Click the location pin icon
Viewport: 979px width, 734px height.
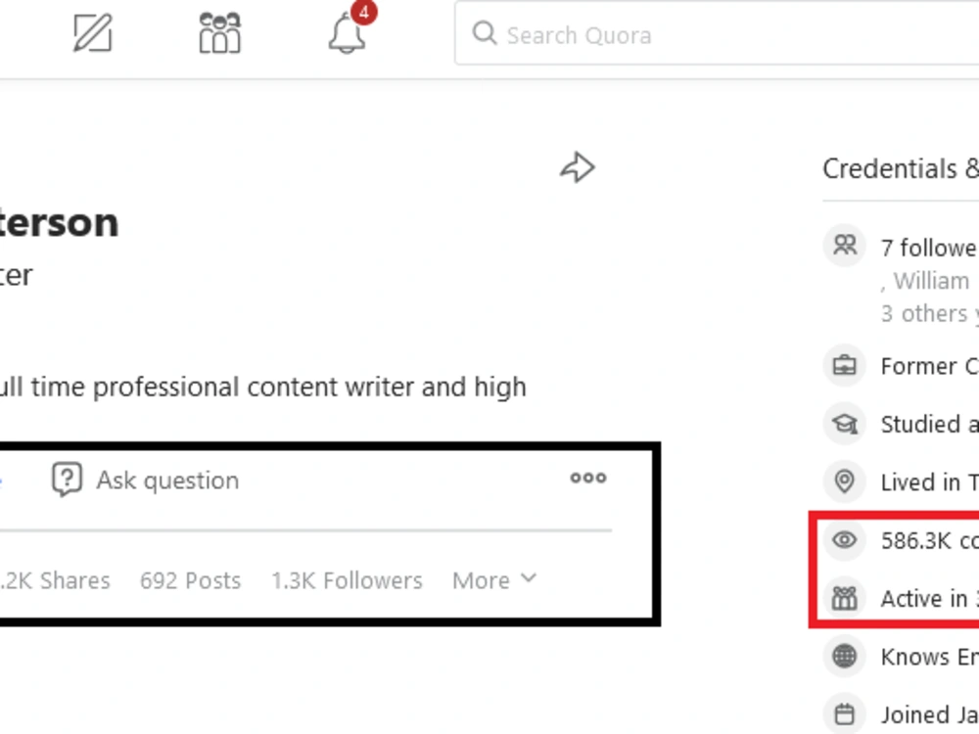point(845,482)
